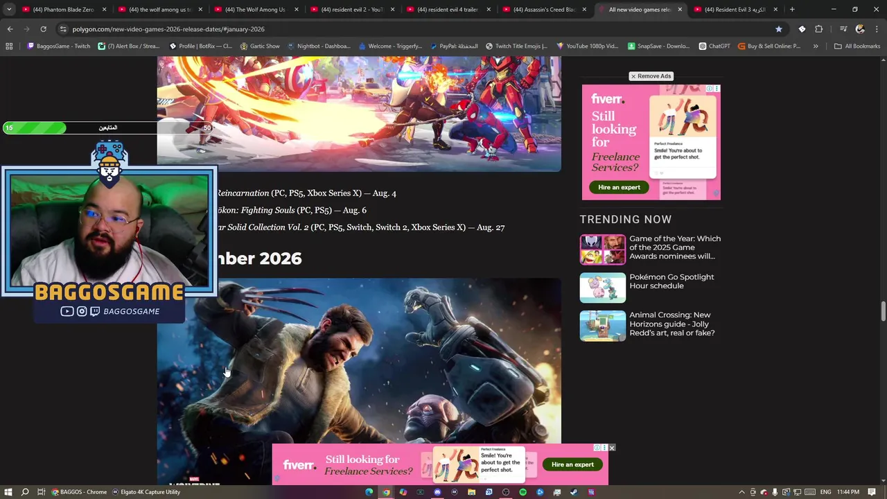
Task: Open Spotify from the taskbar
Action: coord(522,492)
